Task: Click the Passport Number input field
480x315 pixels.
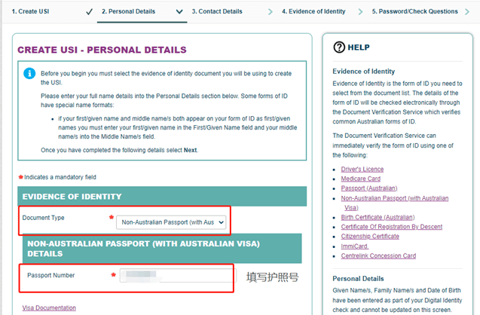Action: click(x=178, y=275)
